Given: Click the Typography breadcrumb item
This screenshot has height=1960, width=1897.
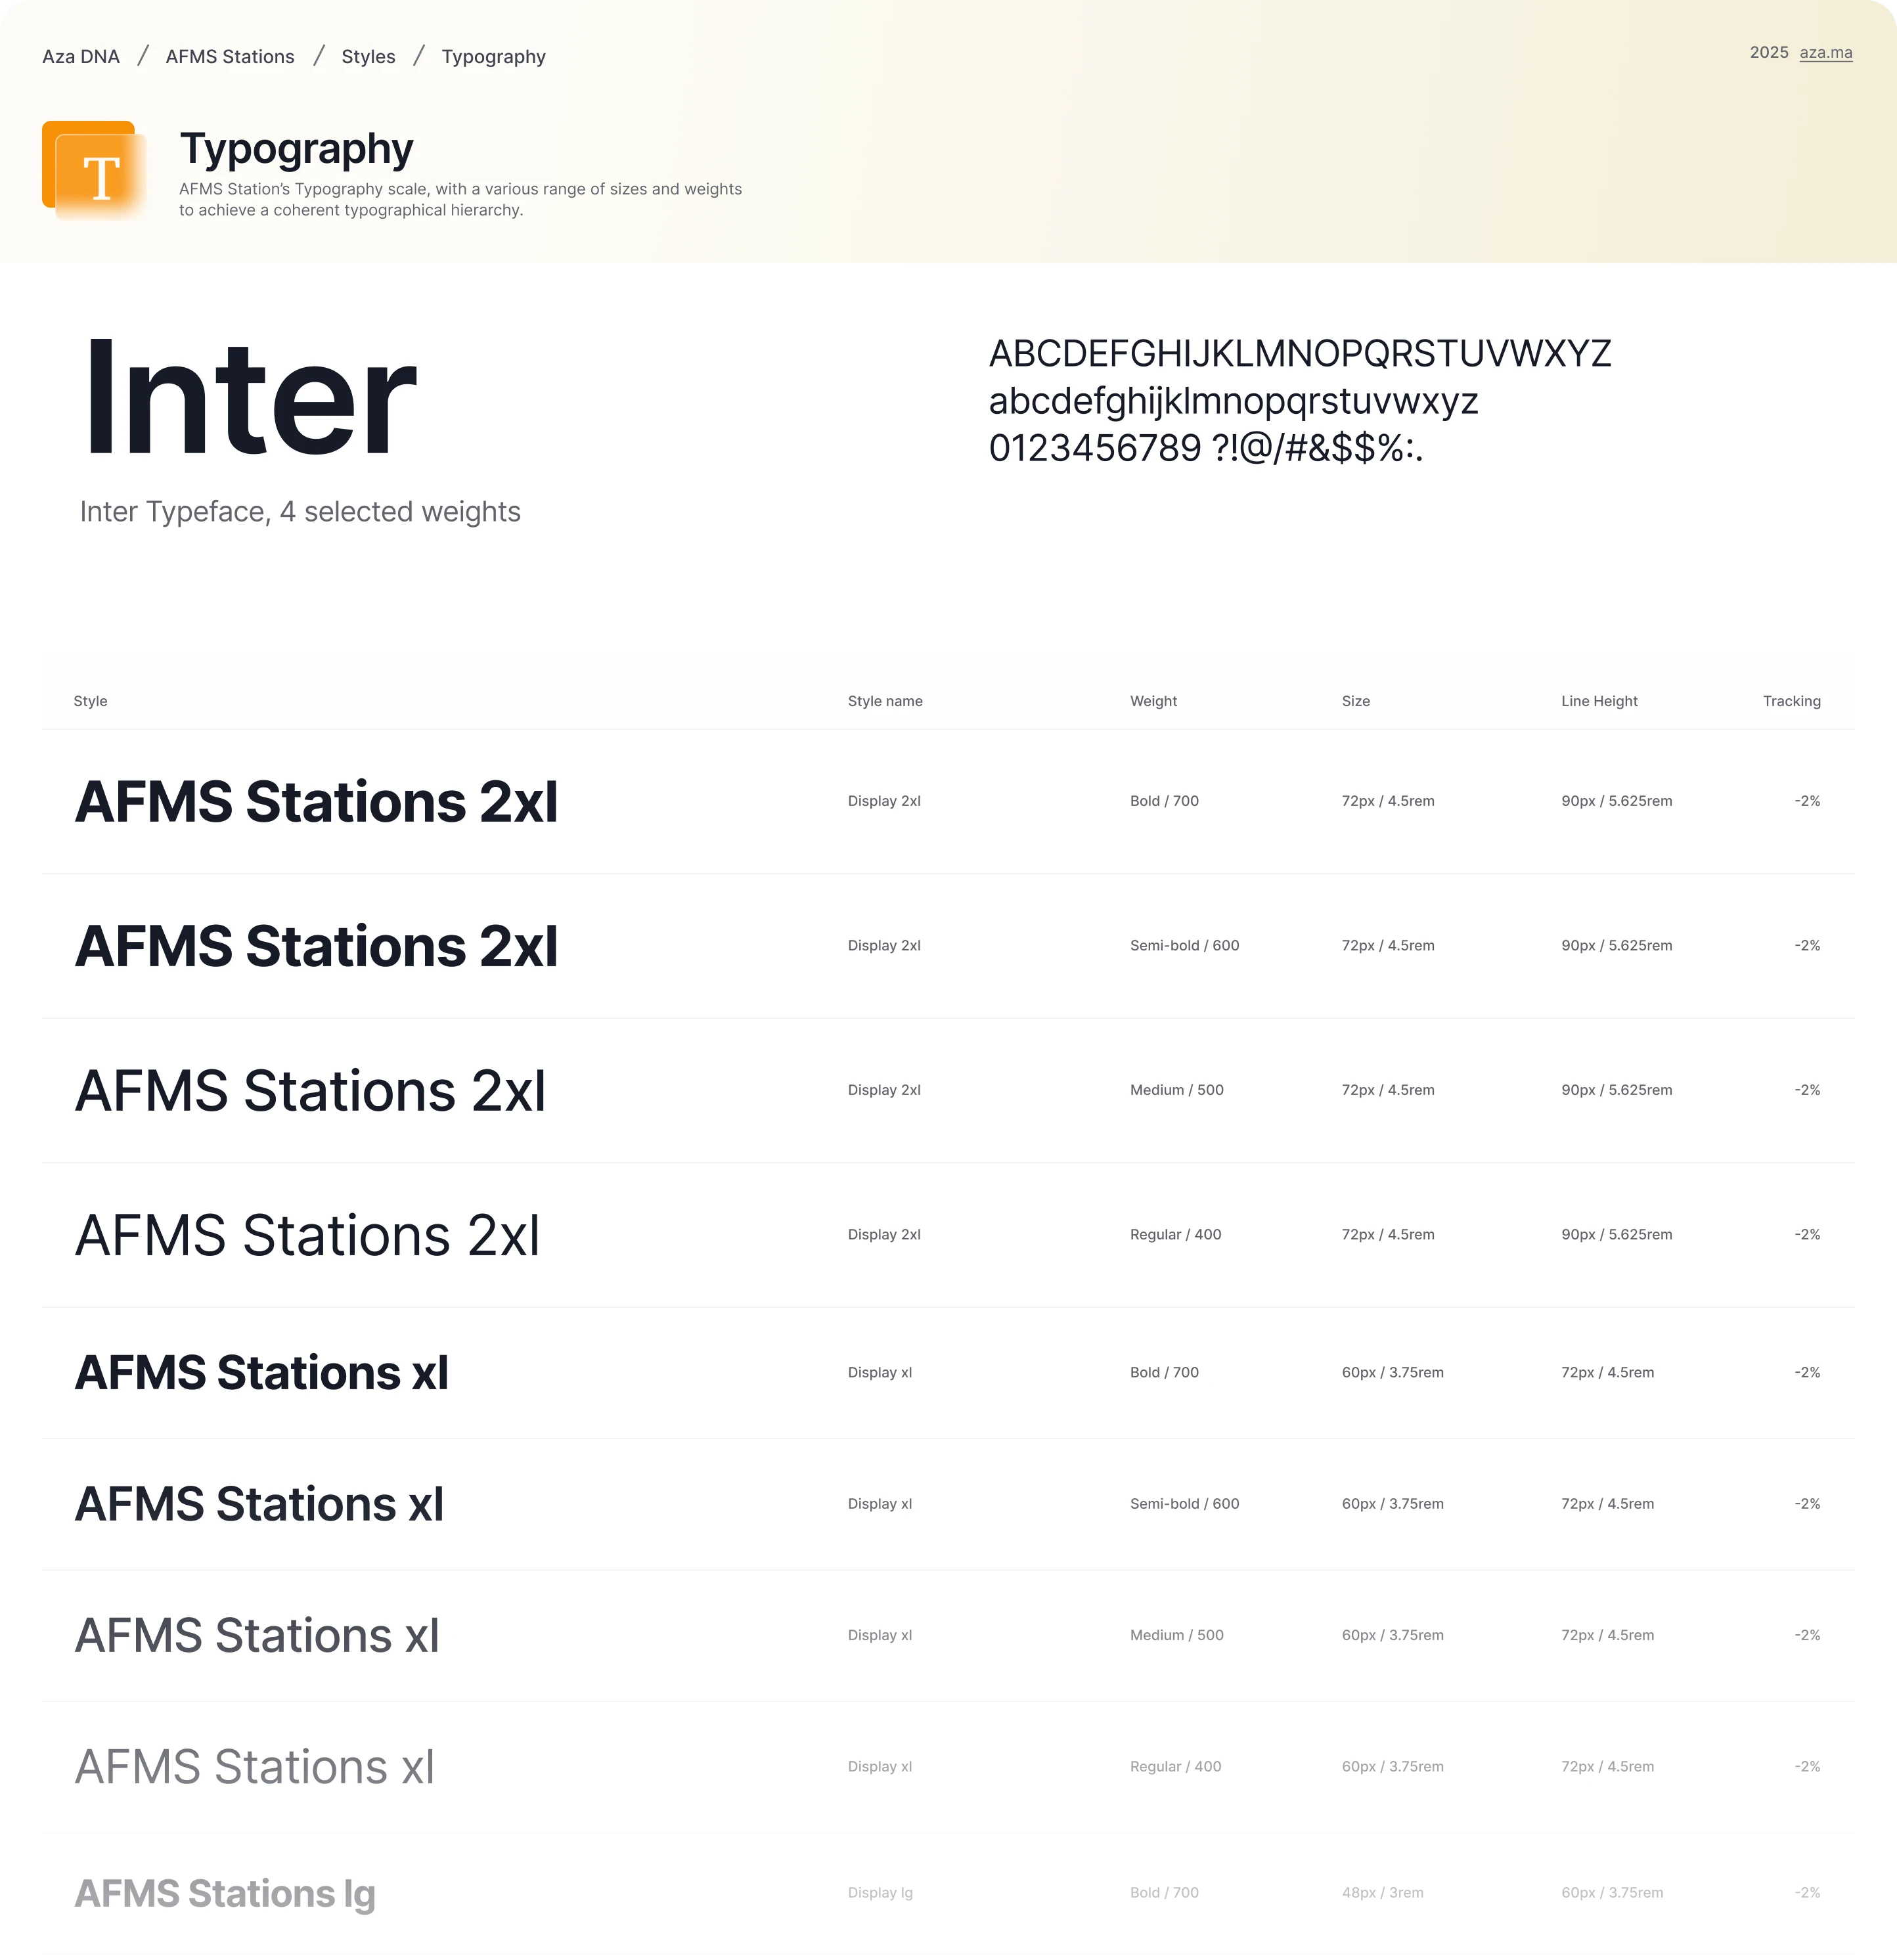Looking at the screenshot, I should click(493, 57).
